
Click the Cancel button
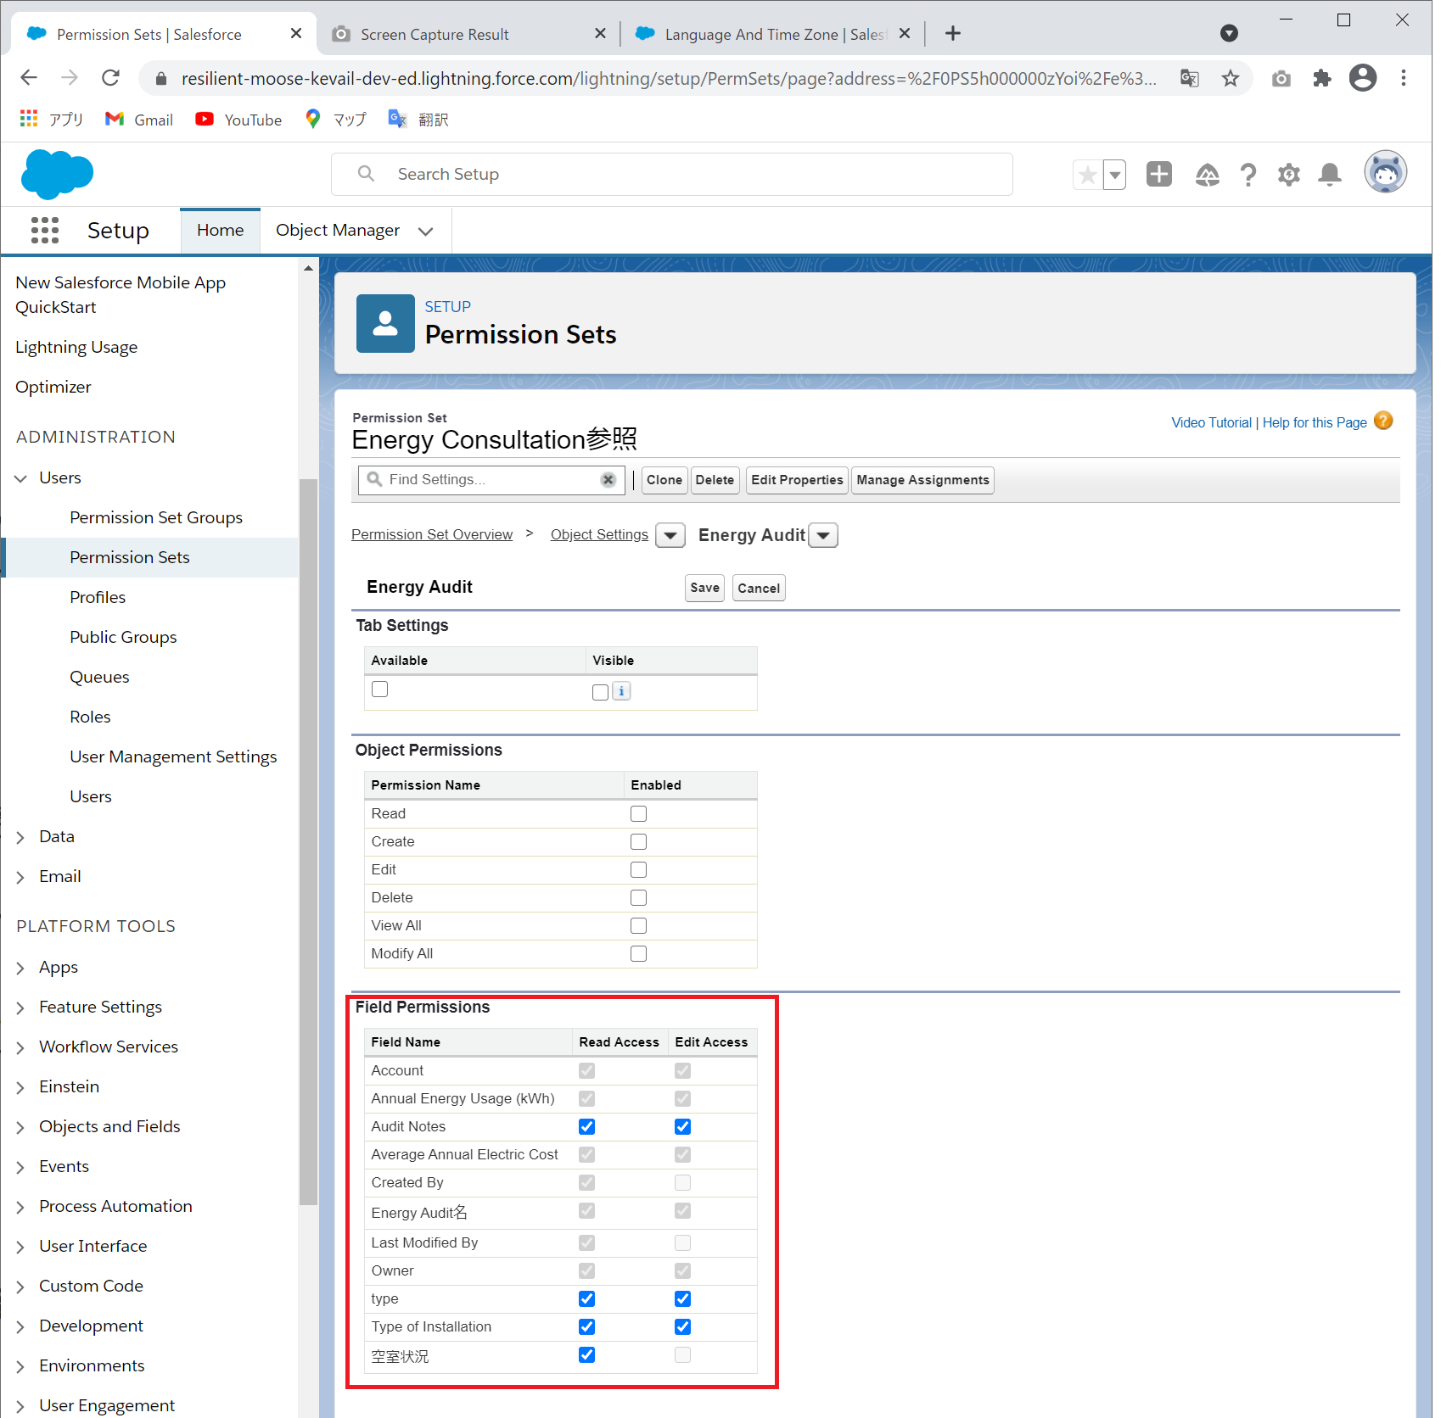tap(759, 588)
